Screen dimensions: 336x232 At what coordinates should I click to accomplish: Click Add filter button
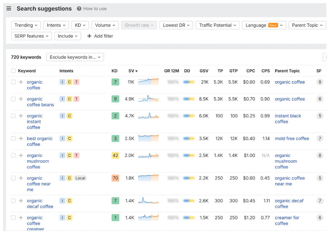[x=100, y=36]
